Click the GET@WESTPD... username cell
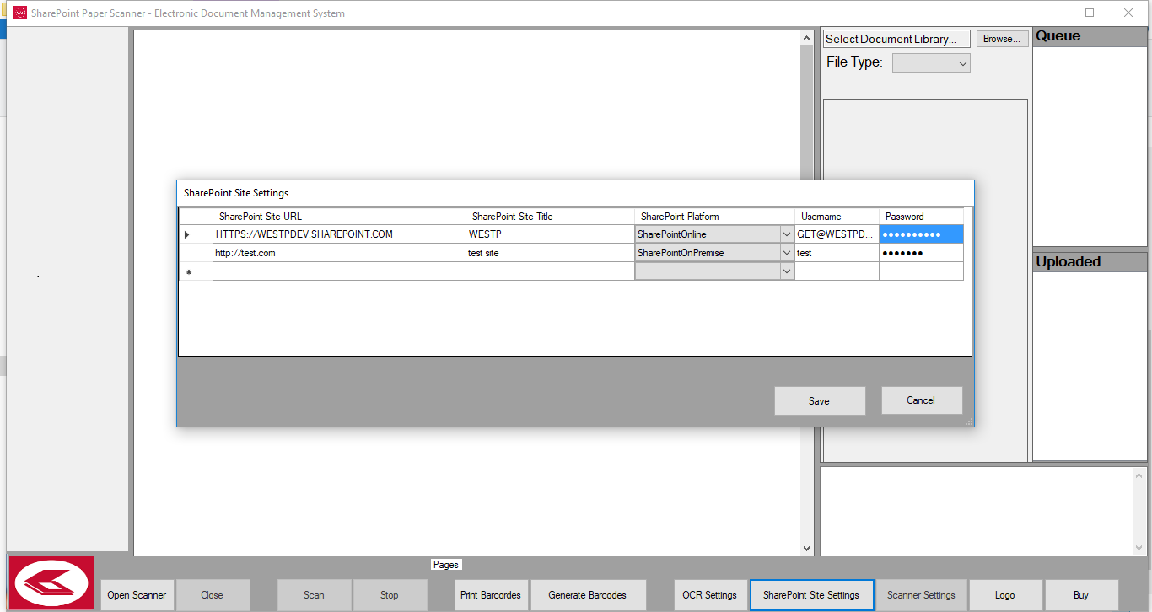The image size is (1152, 612). (837, 234)
